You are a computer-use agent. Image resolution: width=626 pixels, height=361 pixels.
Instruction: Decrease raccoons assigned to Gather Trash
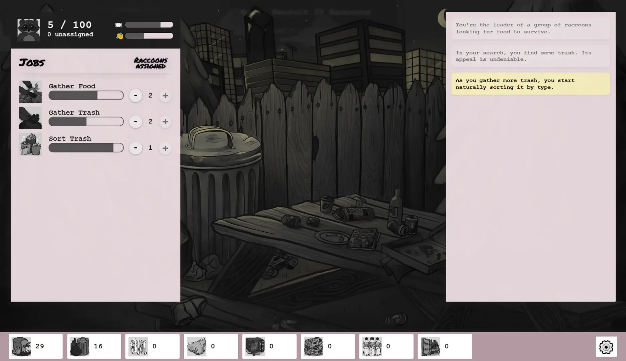136,122
